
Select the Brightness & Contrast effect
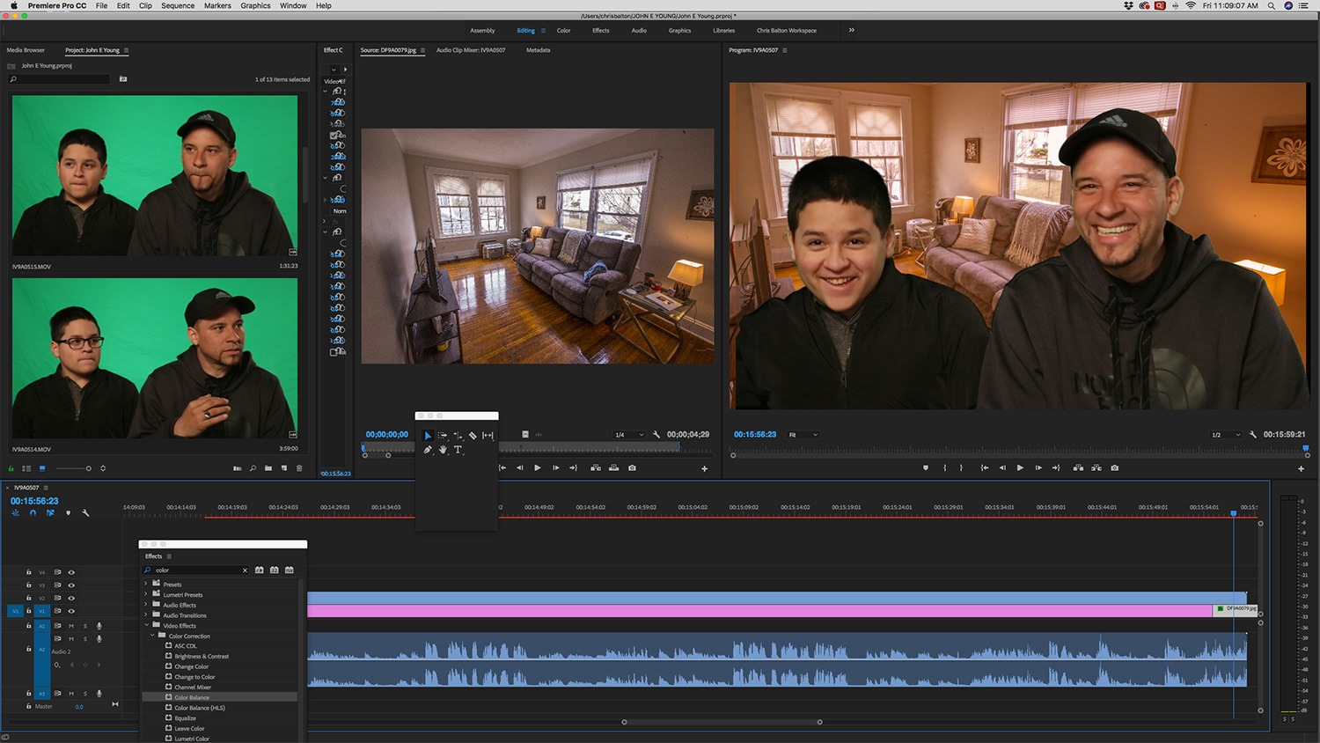pyautogui.click(x=201, y=657)
